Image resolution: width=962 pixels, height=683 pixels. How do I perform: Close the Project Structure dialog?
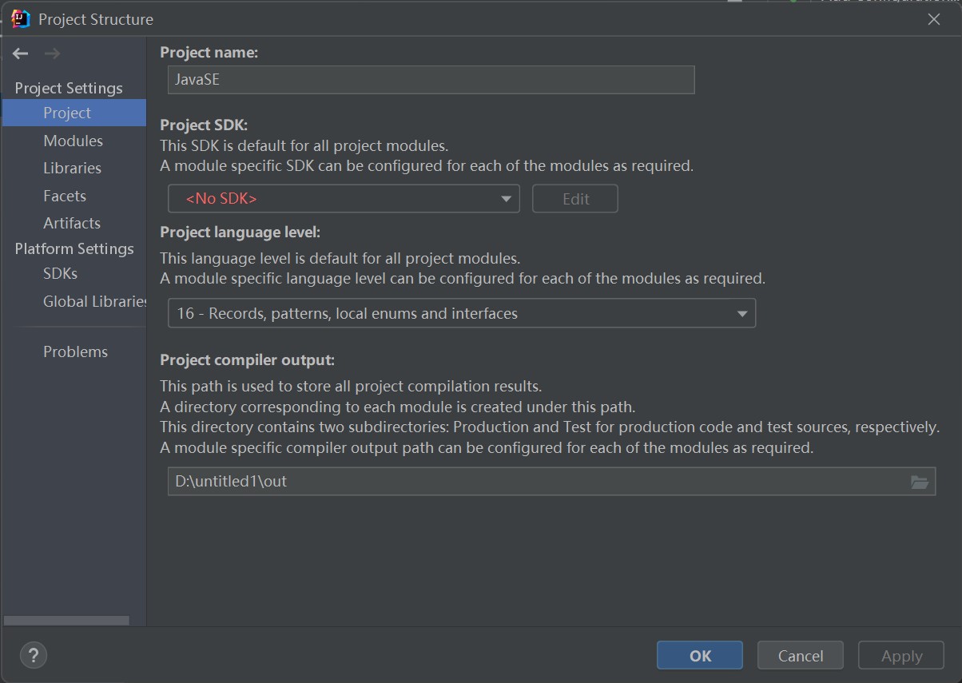[933, 19]
